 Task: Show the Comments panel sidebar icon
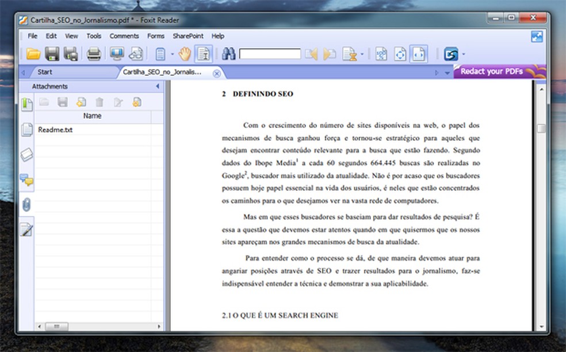click(26, 179)
